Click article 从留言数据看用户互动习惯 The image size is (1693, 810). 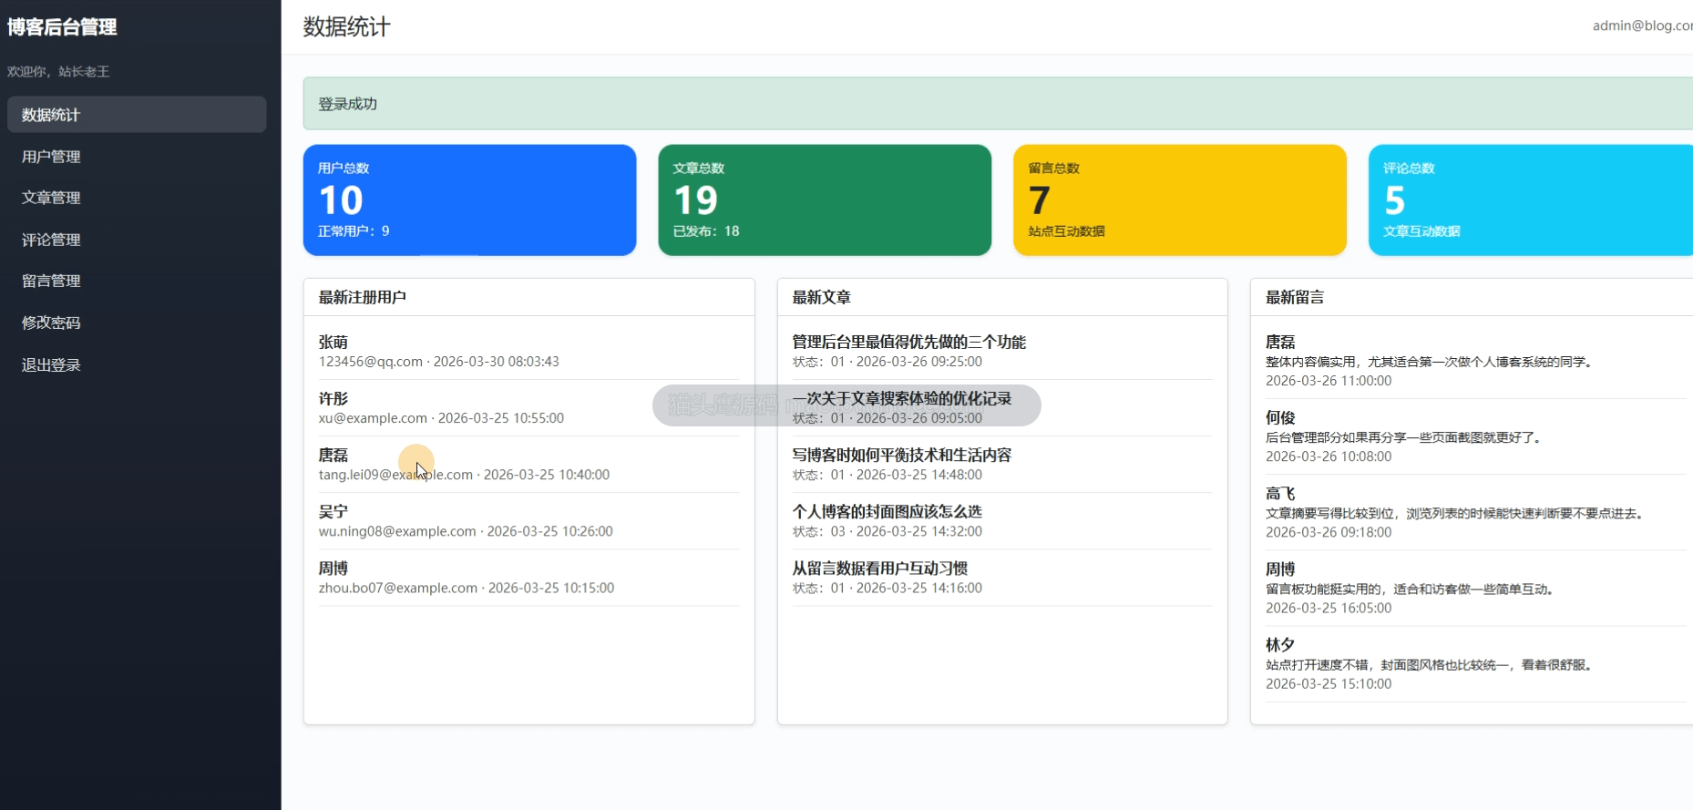[879, 569]
